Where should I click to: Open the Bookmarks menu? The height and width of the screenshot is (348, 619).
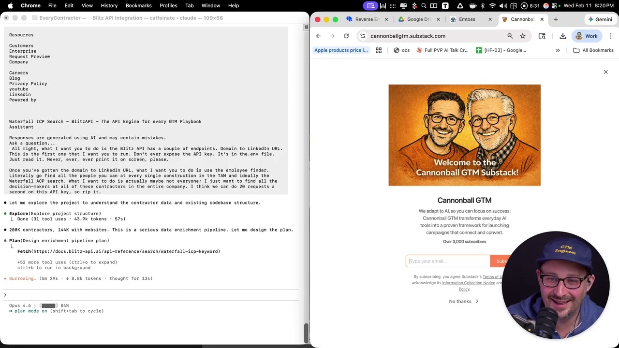click(x=139, y=6)
